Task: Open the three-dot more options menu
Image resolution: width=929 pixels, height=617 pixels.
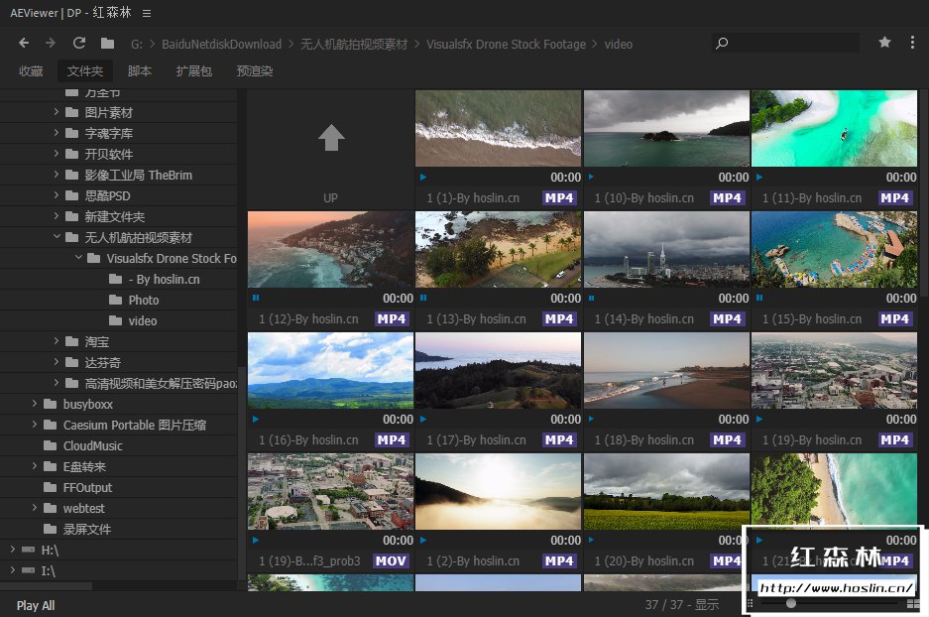Action: pyautogui.click(x=912, y=43)
